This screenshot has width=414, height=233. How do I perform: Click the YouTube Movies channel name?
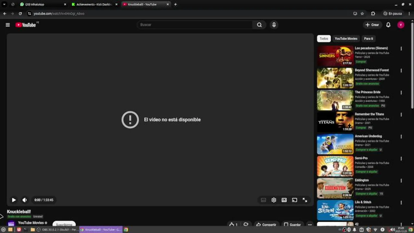(x=31, y=223)
